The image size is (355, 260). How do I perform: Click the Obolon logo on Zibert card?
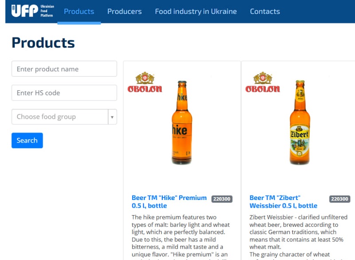tap(263, 83)
